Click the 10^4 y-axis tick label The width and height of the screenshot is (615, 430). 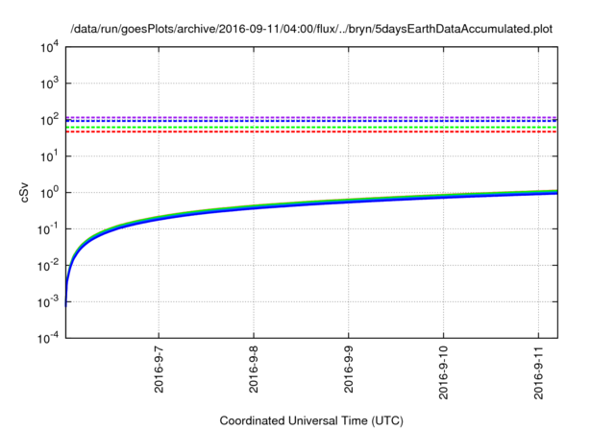(x=49, y=47)
